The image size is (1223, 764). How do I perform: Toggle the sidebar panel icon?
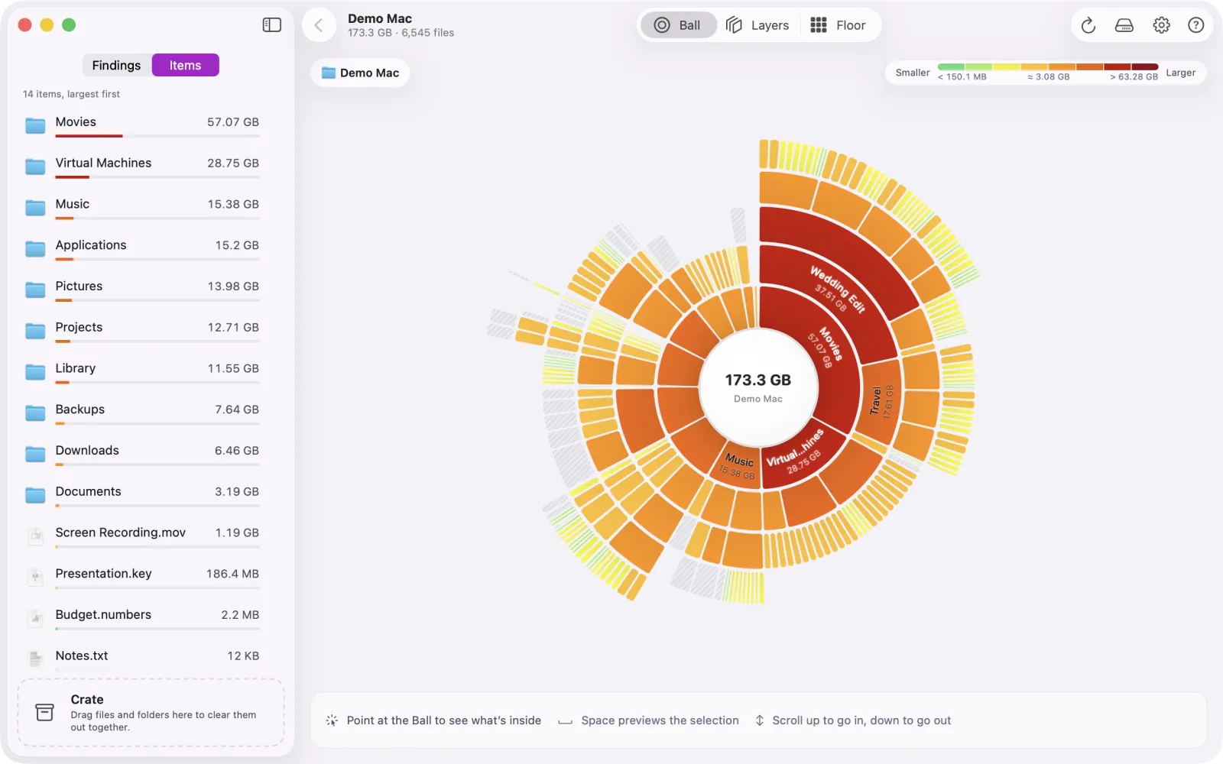point(271,25)
